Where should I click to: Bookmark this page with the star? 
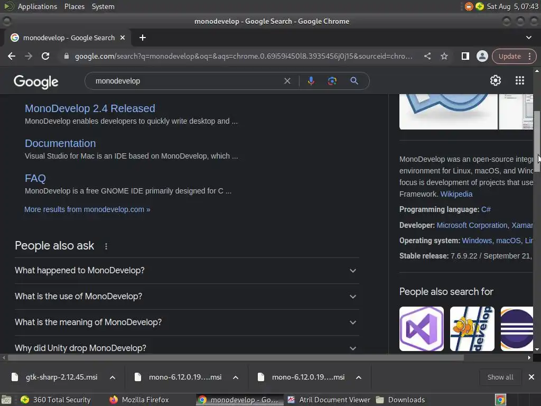[x=444, y=56]
